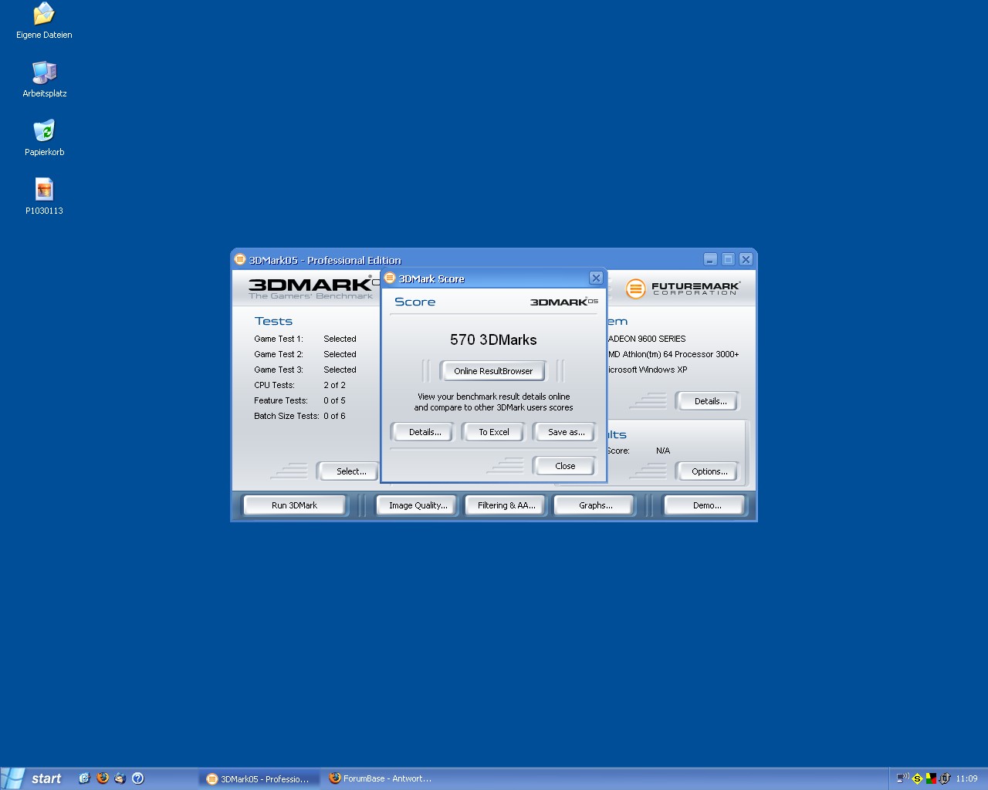Open the Graphs... tool
988x790 pixels.
click(x=595, y=505)
